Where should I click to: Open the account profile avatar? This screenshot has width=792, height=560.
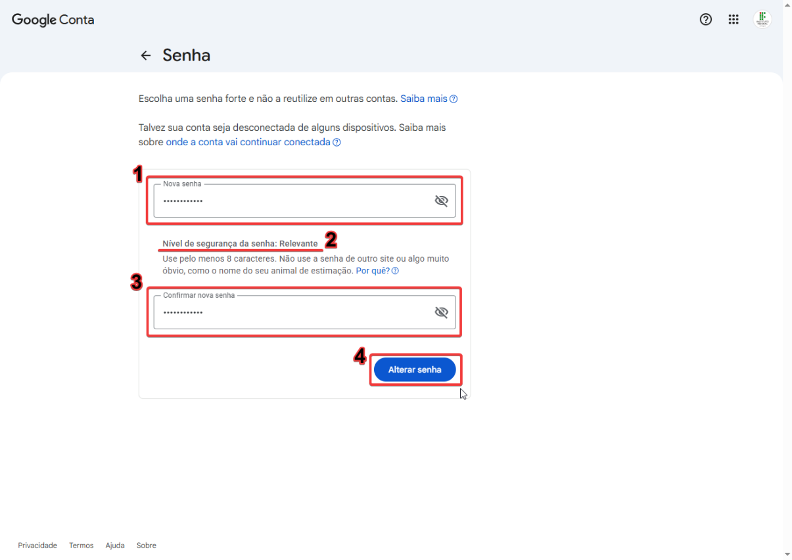pos(762,20)
